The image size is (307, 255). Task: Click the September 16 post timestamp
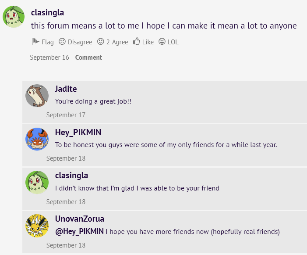49,57
